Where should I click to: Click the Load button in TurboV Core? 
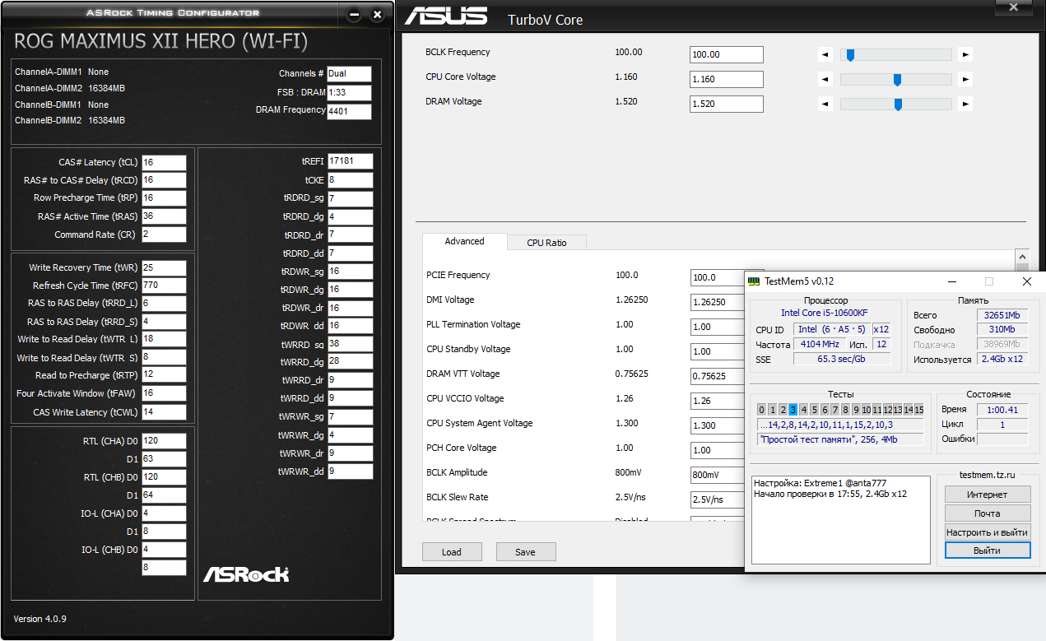[x=452, y=552]
